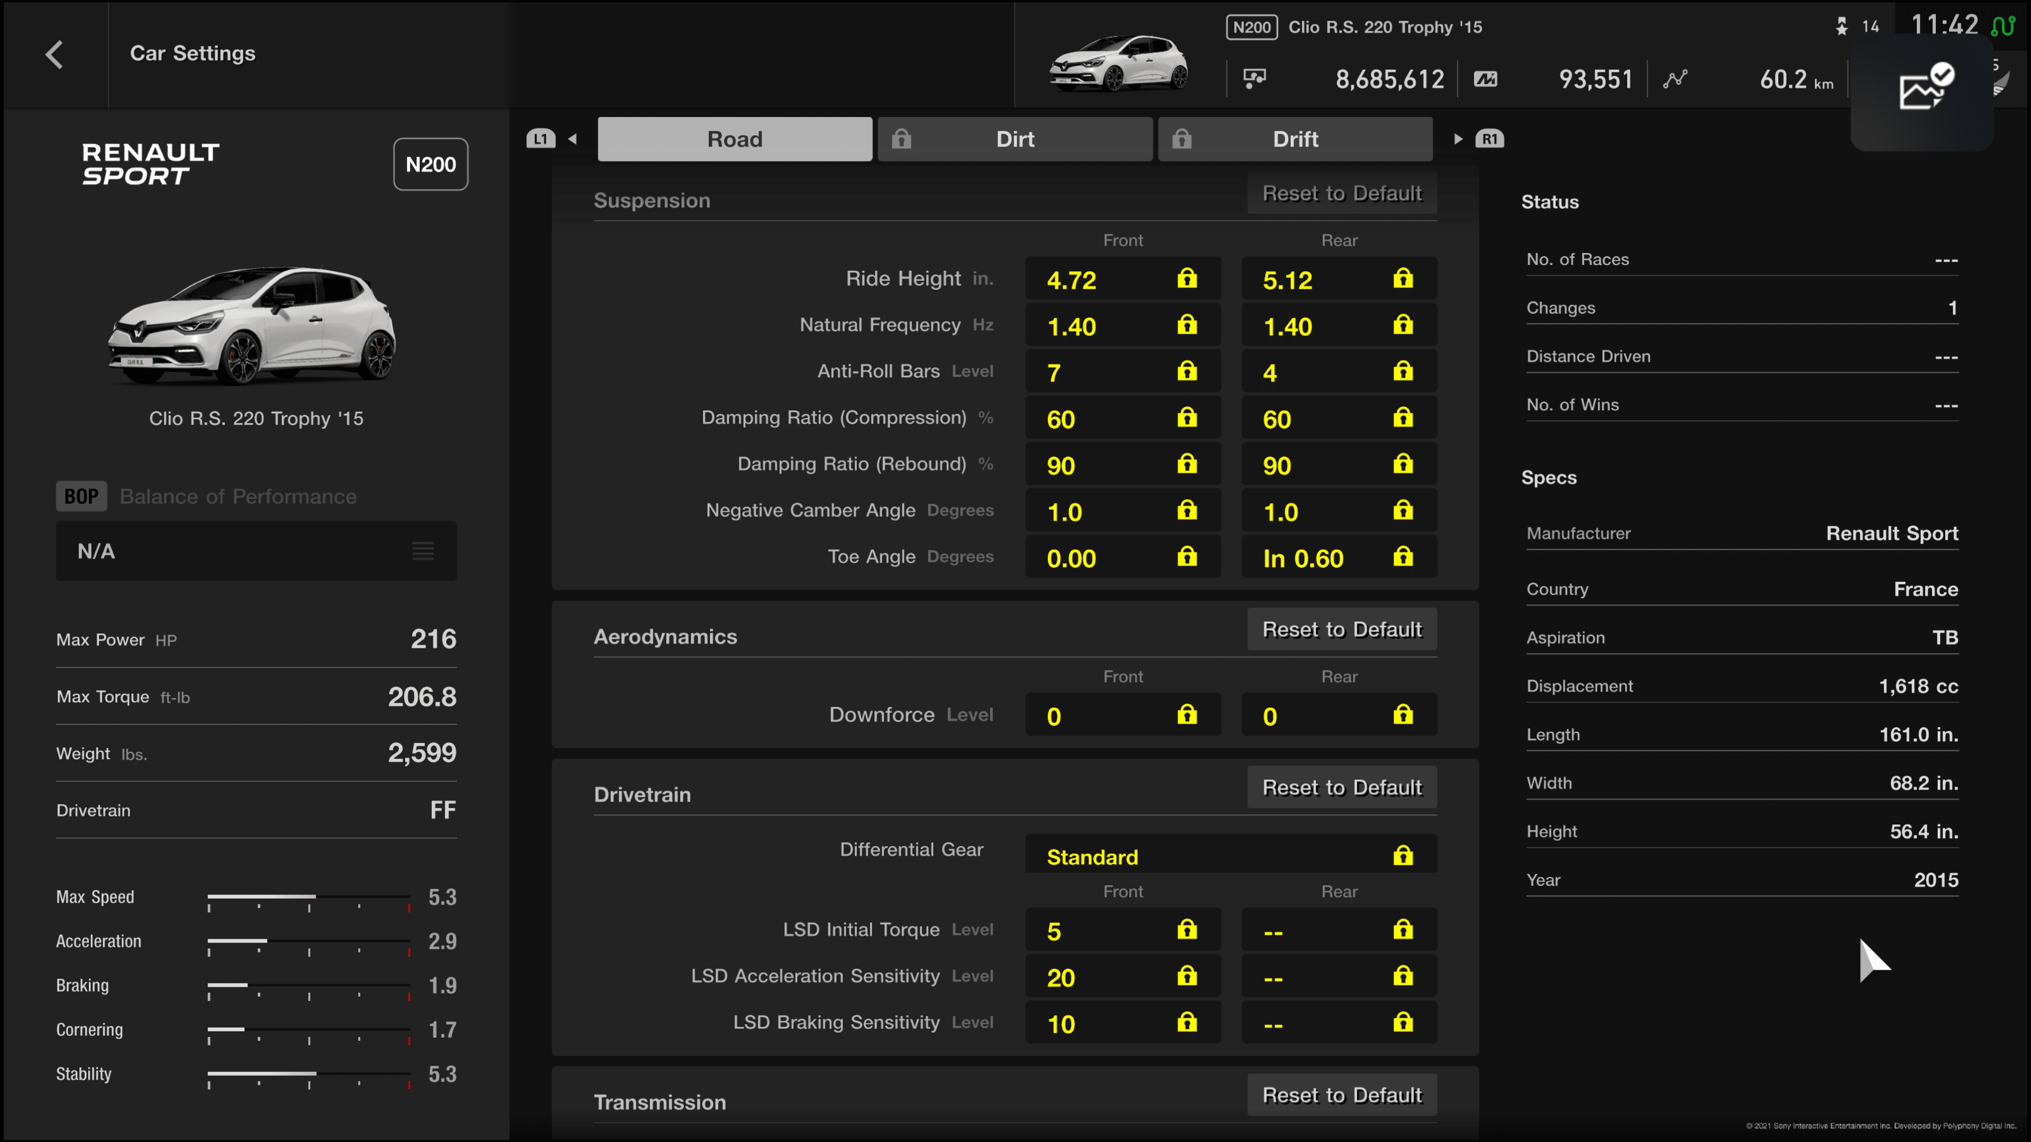Click the lock on front Downforce

pyautogui.click(x=1186, y=715)
